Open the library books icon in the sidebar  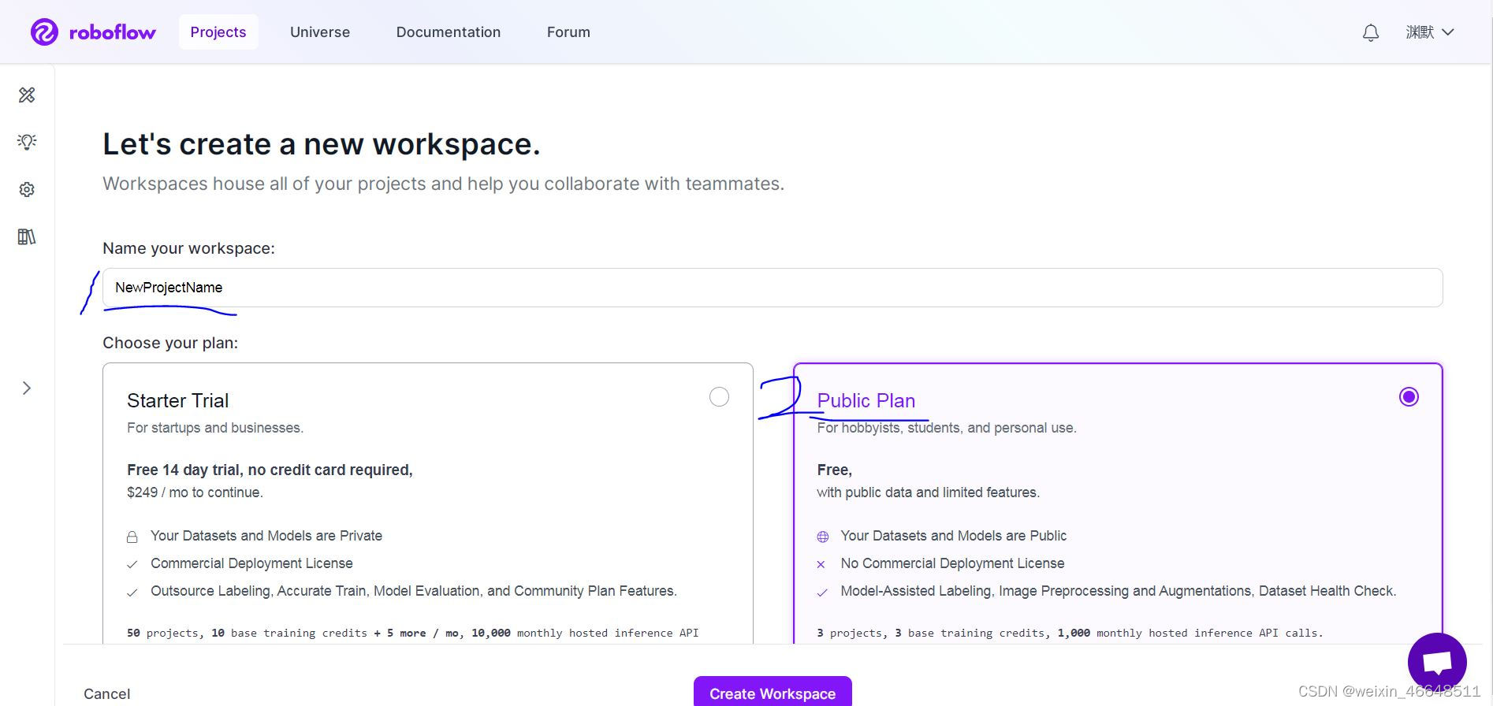coord(27,237)
